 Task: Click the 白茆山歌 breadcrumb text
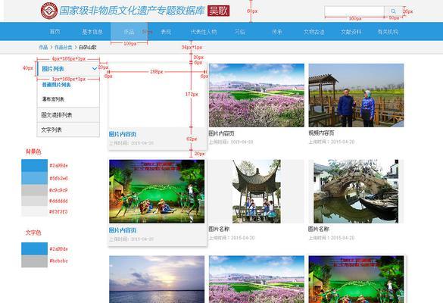pyautogui.click(x=87, y=47)
